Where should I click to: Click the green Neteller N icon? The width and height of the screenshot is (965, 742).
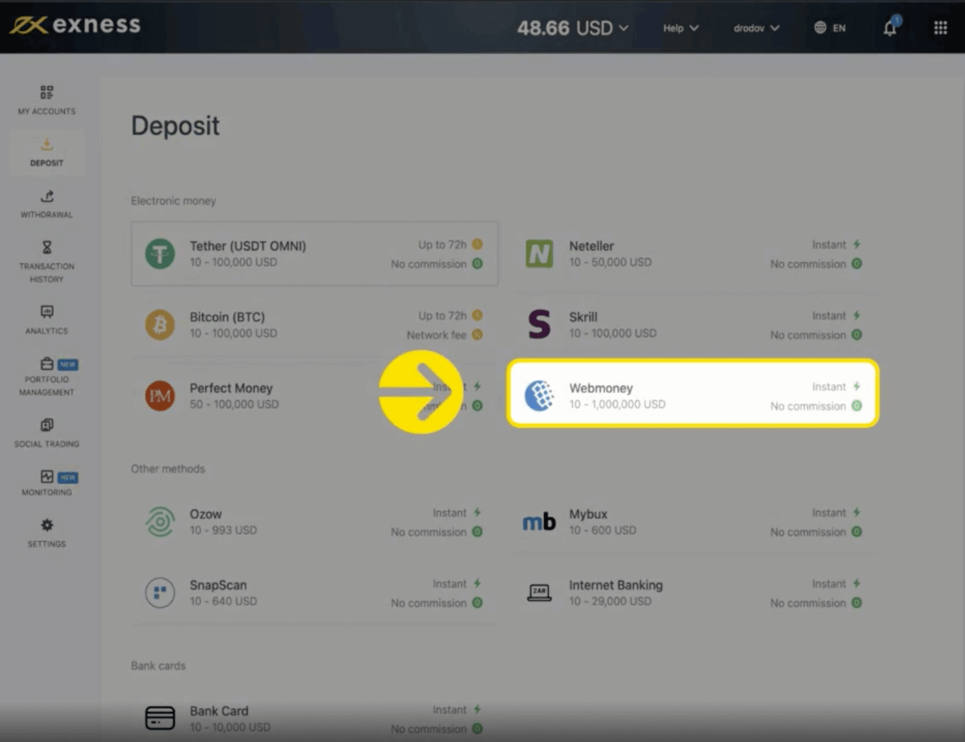(539, 254)
